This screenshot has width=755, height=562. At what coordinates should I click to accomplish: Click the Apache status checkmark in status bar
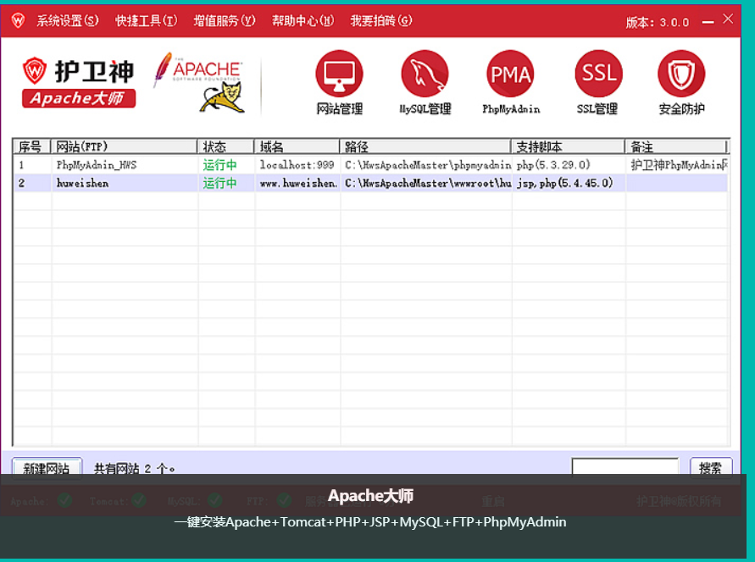pos(65,500)
